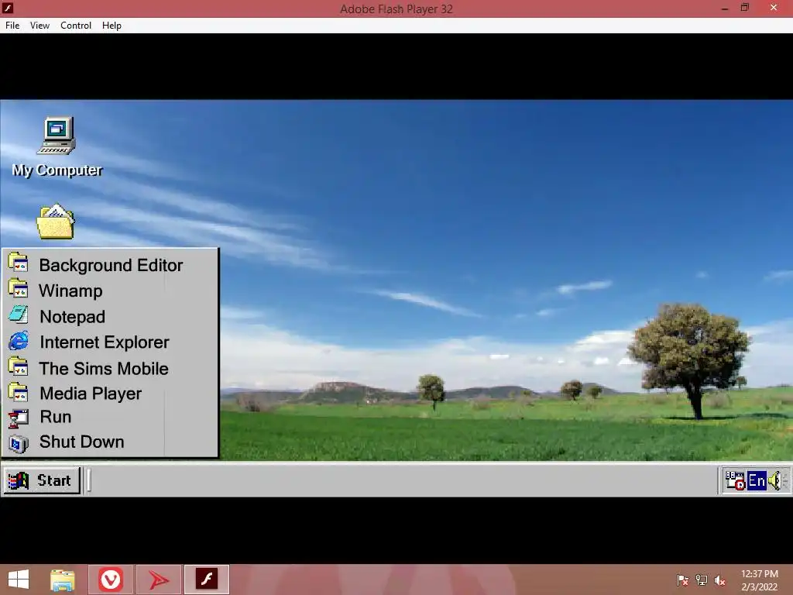Click the muted volume tray icon
This screenshot has height=595, width=793.
[x=720, y=580]
